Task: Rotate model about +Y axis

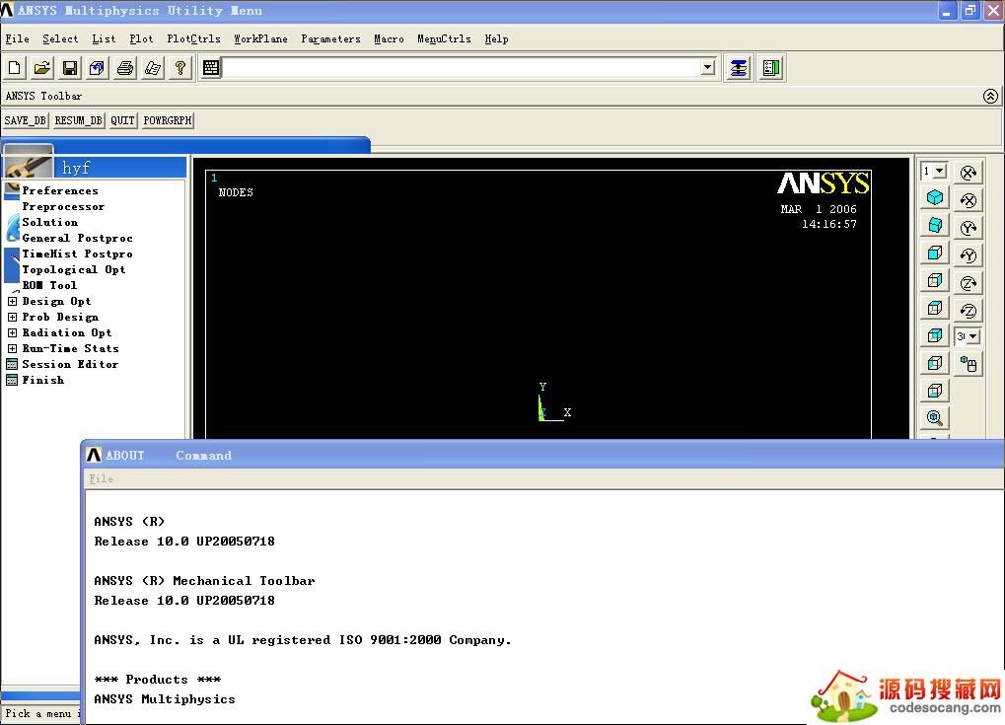Action: [968, 228]
